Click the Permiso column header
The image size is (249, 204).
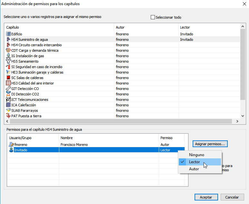pos(172,138)
